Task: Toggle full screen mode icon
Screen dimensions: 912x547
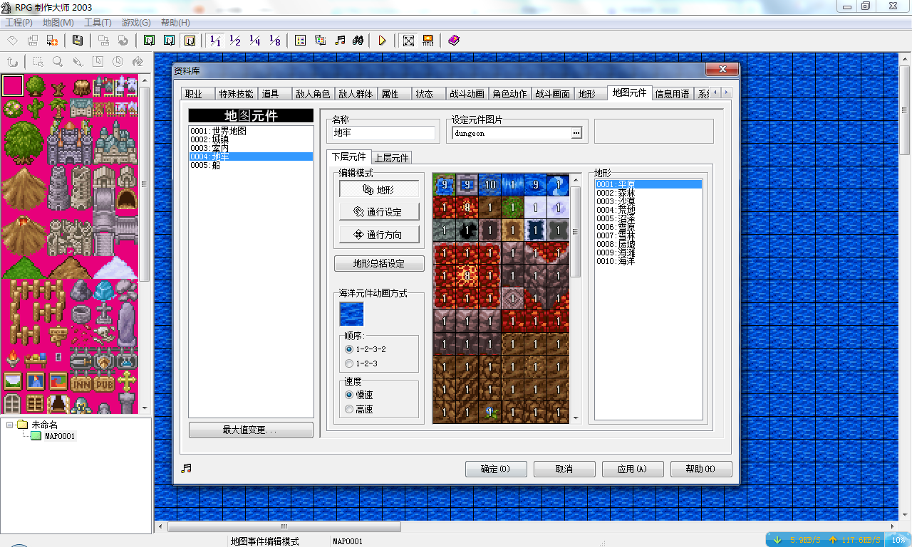Action: click(x=408, y=40)
